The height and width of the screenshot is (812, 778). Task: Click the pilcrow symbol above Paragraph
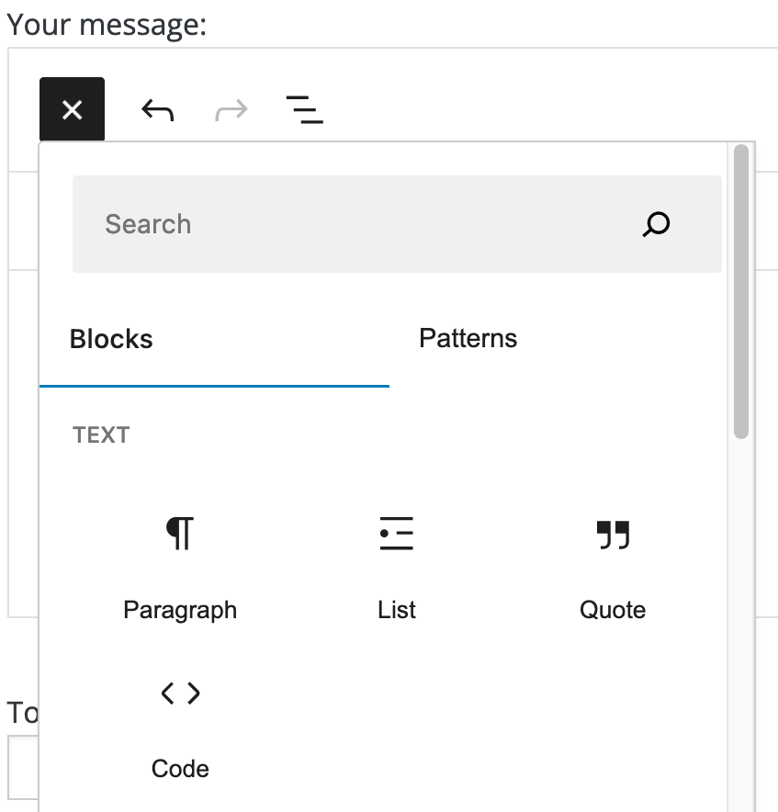pos(180,533)
